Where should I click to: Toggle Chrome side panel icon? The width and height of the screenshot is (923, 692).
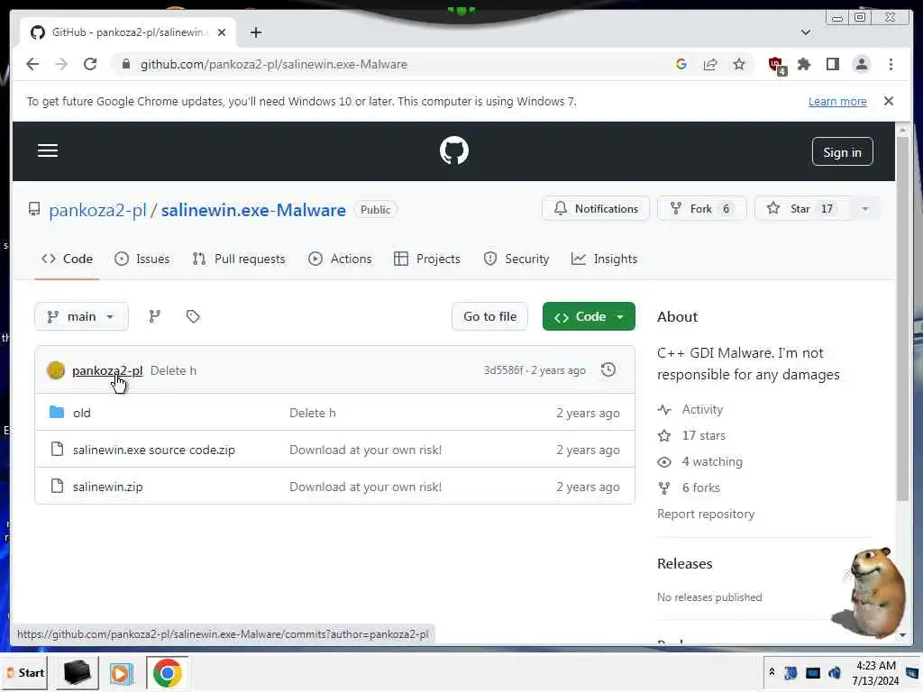coord(832,64)
